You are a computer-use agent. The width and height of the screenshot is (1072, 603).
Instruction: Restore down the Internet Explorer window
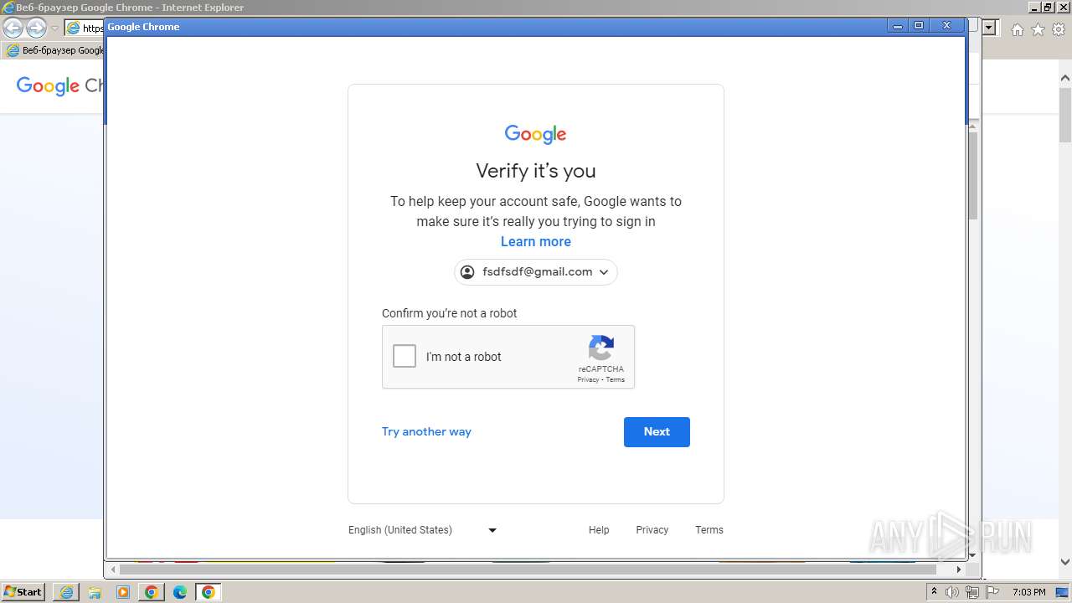click(1048, 7)
